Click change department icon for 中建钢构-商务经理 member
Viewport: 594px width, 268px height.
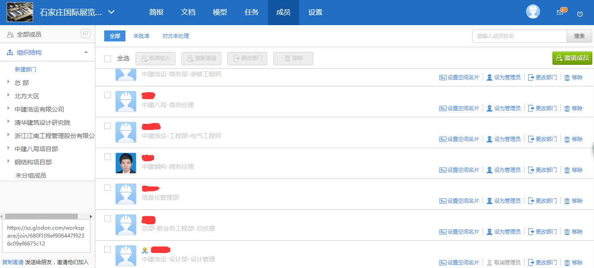click(531, 170)
